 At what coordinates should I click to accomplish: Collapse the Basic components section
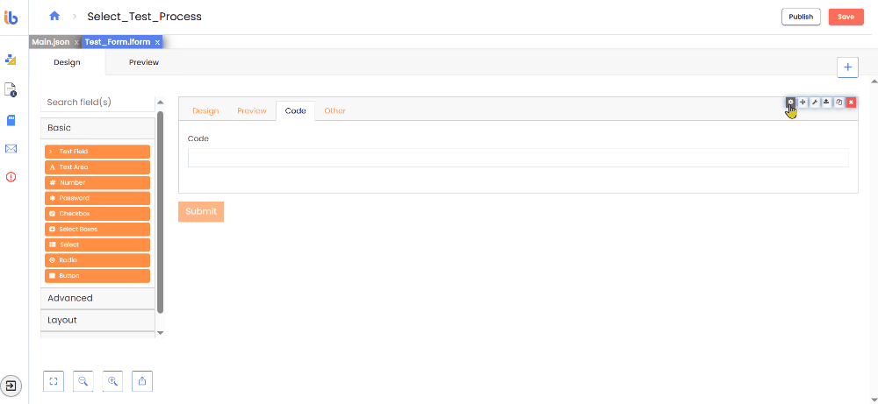pyautogui.click(x=97, y=128)
